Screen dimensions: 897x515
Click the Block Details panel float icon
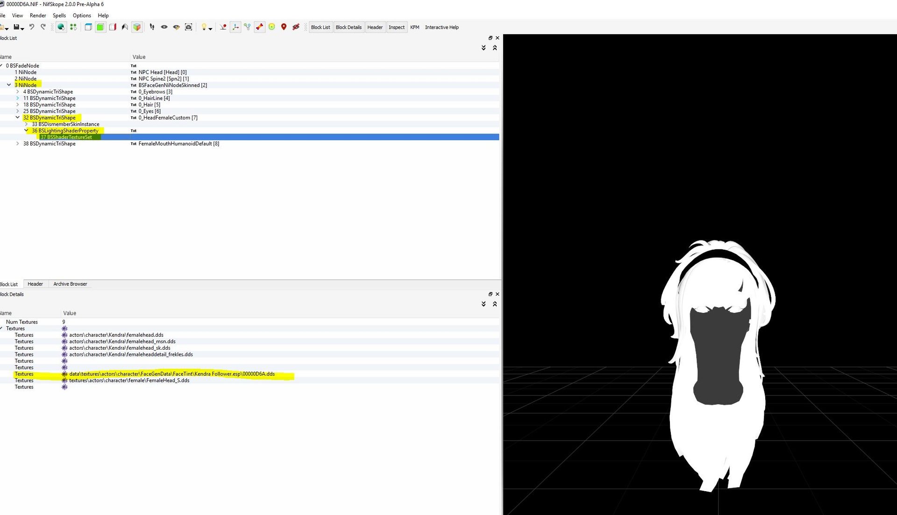tap(490, 294)
